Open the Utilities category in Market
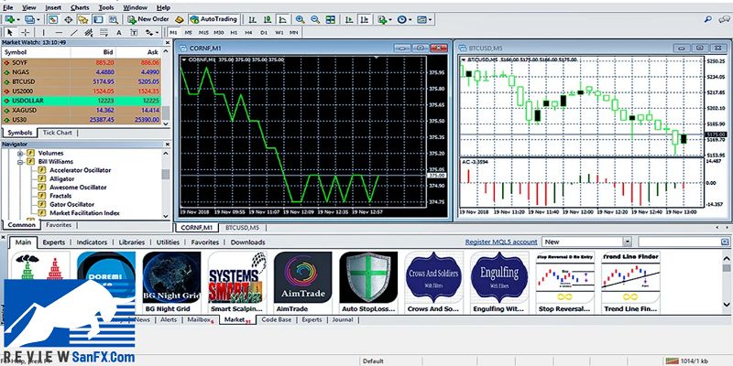Image resolution: width=733 pixels, height=366 pixels. 168,242
